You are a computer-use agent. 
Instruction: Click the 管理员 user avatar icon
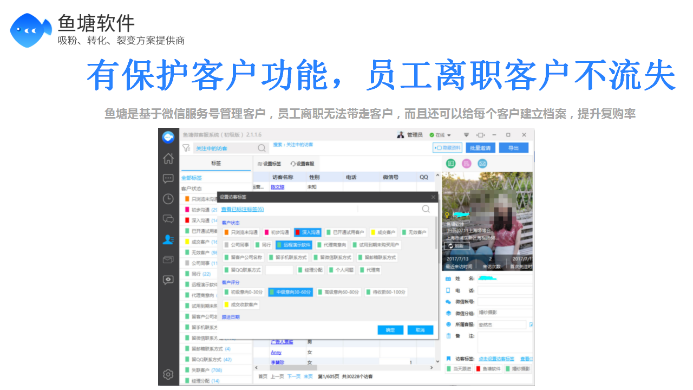401,135
